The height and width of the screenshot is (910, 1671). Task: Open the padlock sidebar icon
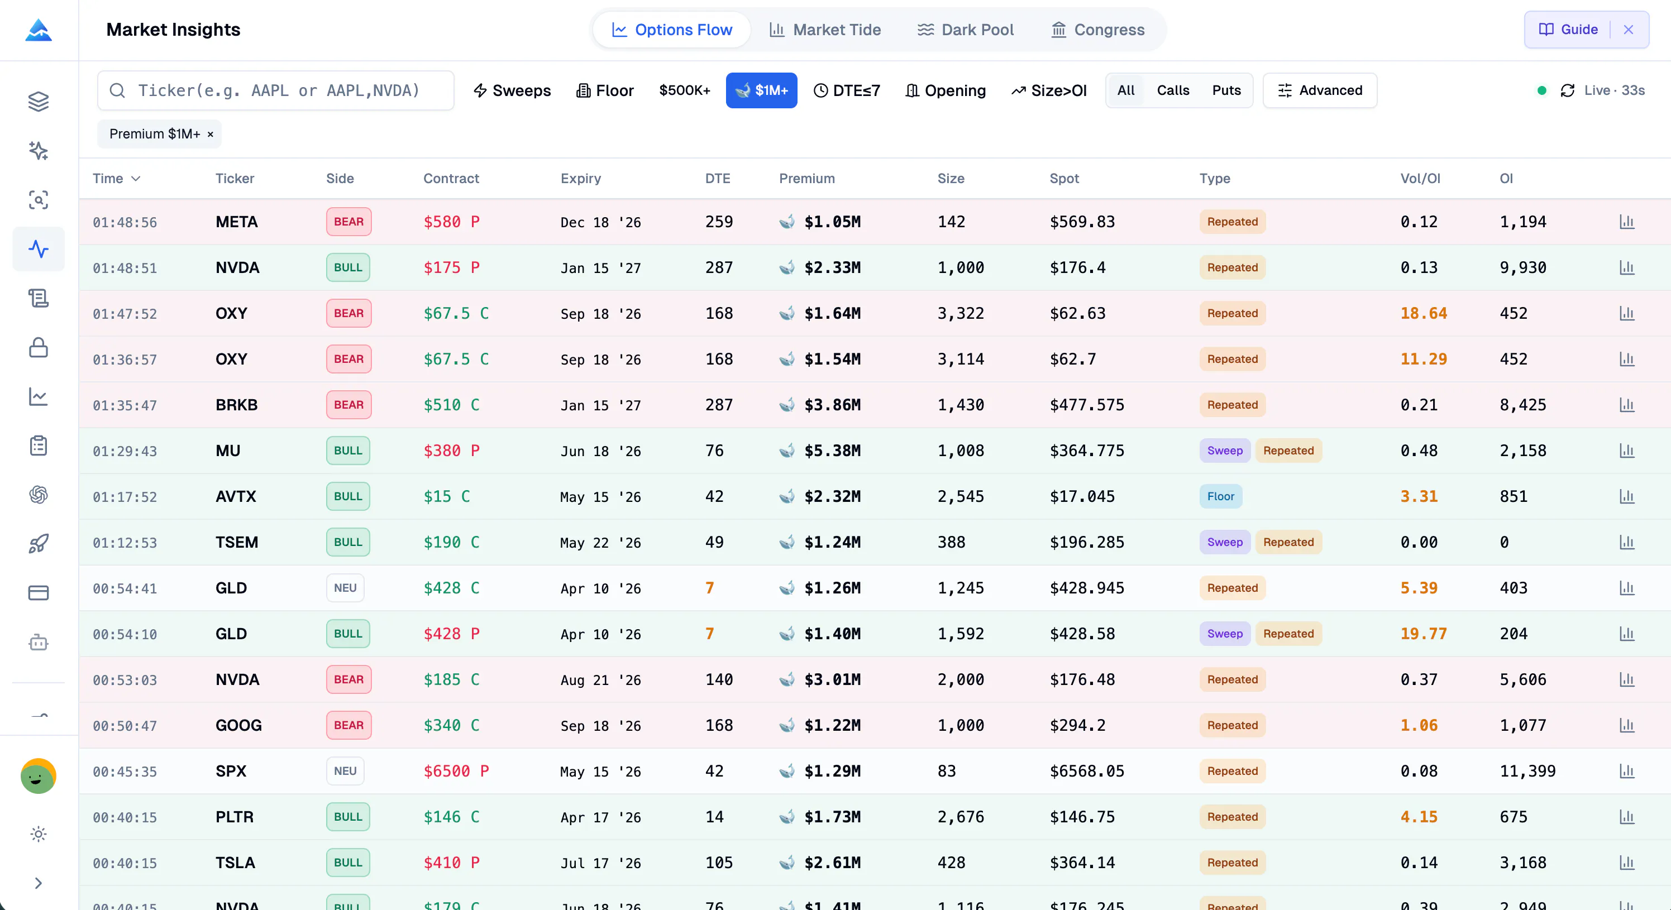[x=39, y=348]
